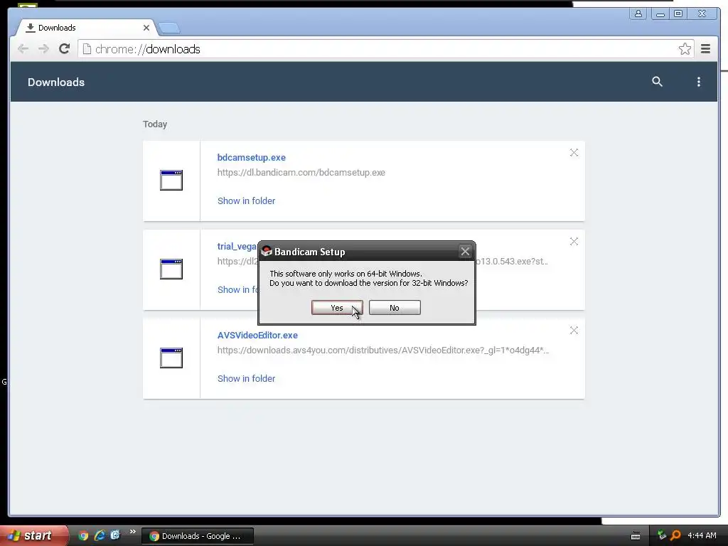Open a new Chrome tab

point(169,28)
